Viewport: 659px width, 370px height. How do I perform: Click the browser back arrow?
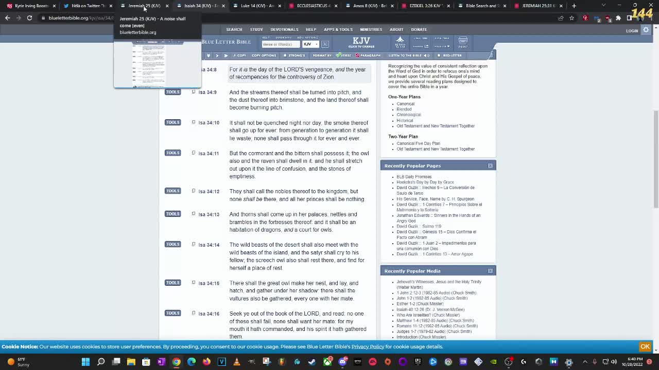click(x=7, y=18)
